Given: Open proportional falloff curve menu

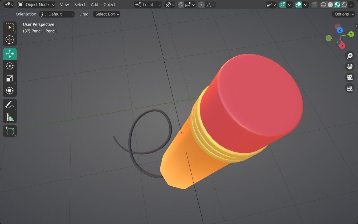Looking at the screenshot, I should point(211,5).
